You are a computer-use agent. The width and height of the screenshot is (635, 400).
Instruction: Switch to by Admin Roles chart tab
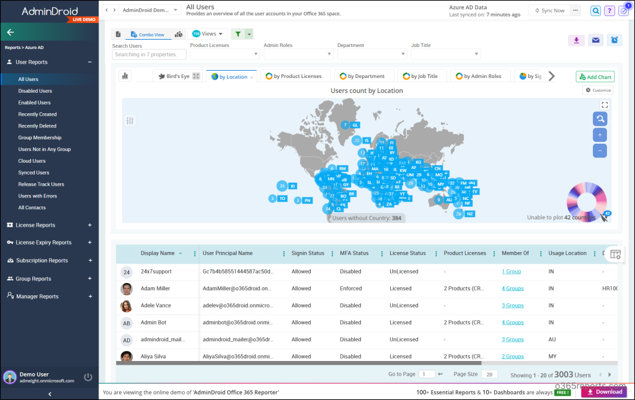point(481,76)
